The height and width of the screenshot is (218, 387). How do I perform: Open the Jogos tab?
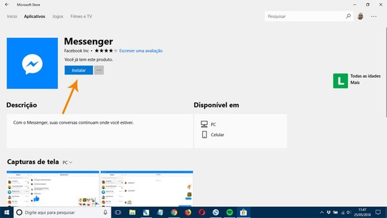58,17
